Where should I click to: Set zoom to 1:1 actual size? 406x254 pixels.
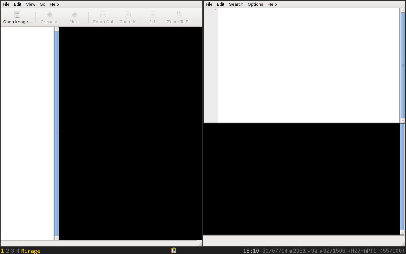153,17
